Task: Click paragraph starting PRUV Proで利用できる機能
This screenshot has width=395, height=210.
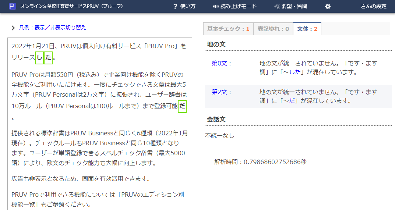Action: click(98, 199)
